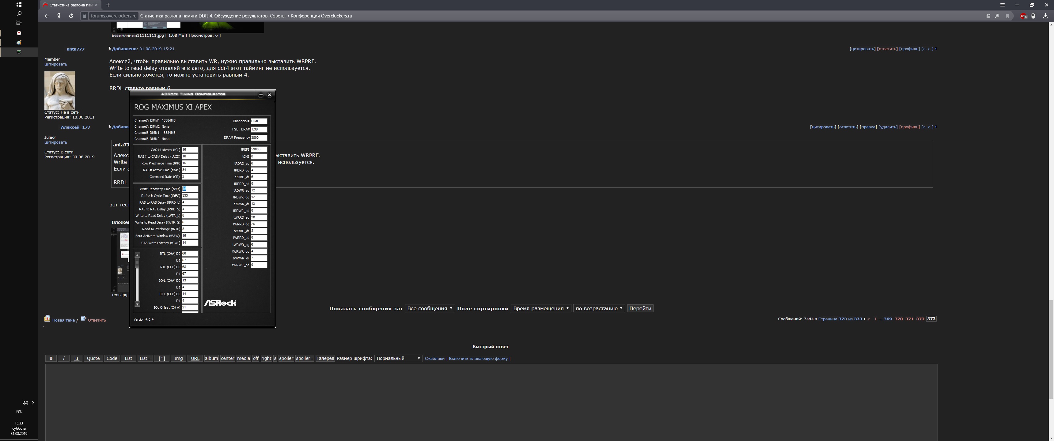The image size is (1054, 441).
Task: Click the Yandex home 'Я' icon
Action: coord(59,16)
